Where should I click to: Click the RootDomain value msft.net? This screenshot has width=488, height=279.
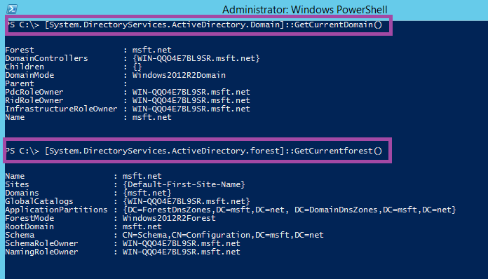point(142,226)
